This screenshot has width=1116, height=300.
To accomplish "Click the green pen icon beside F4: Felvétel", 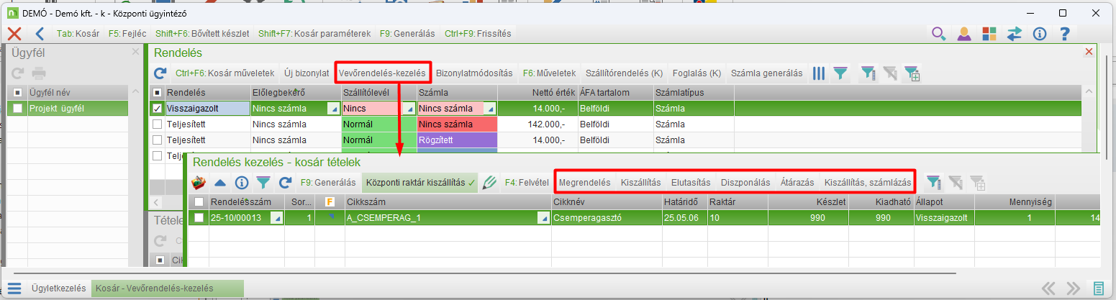I will pyautogui.click(x=490, y=183).
